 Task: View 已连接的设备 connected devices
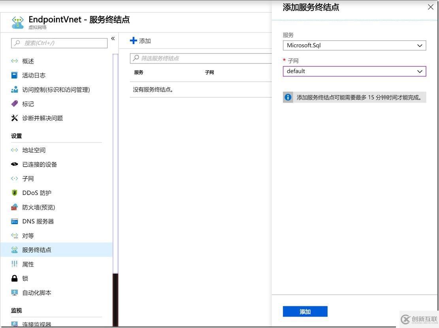(x=39, y=164)
